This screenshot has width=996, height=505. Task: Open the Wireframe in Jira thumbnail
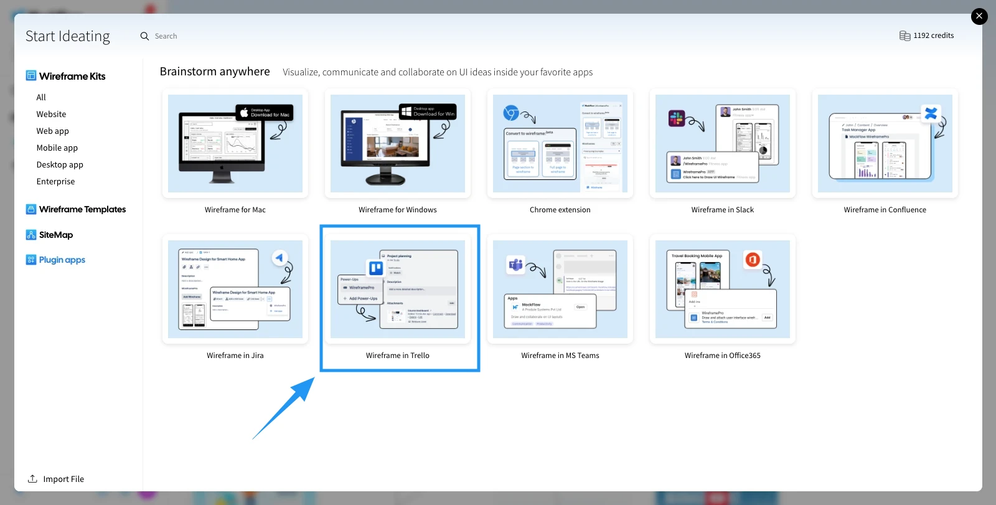[x=235, y=289]
